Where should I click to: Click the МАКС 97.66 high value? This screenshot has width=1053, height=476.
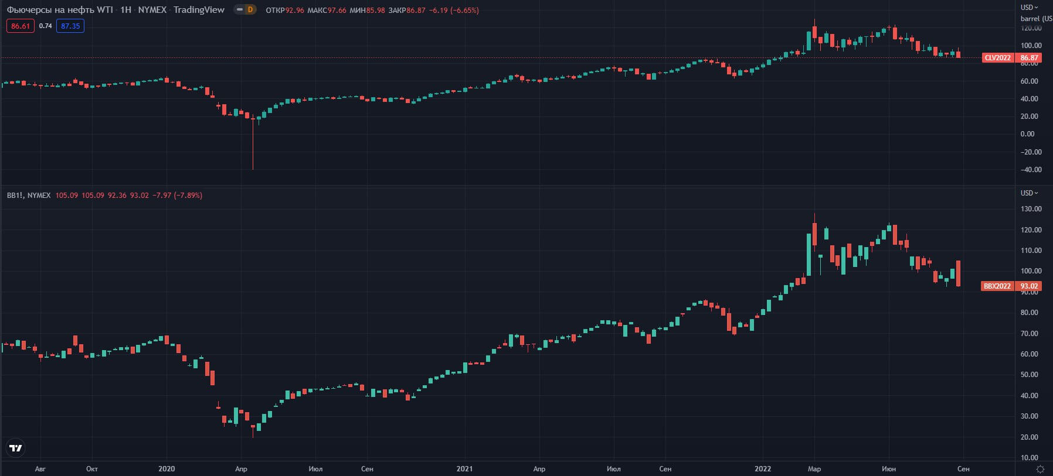pyautogui.click(x=327, y=11)
